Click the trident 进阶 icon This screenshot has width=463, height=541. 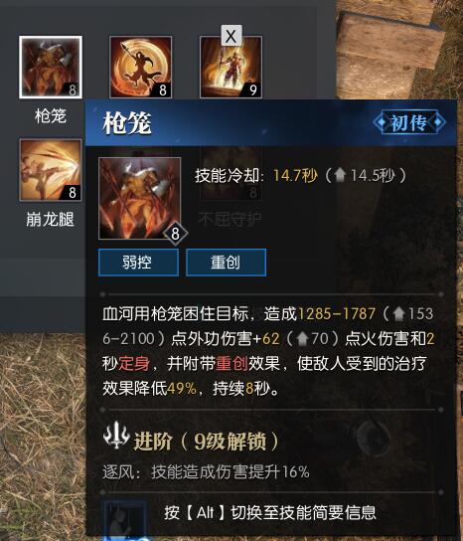(x=116, y=435)
